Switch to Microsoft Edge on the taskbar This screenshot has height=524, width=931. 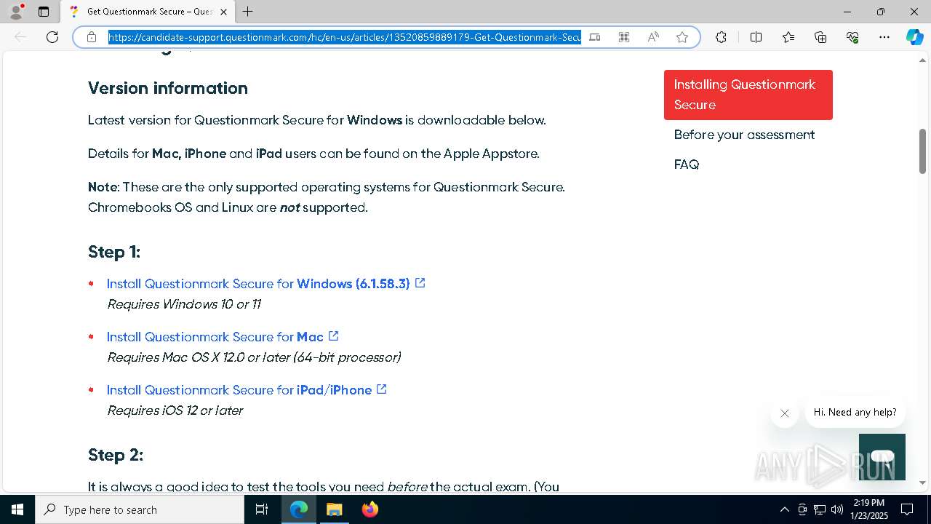point(299,509)
